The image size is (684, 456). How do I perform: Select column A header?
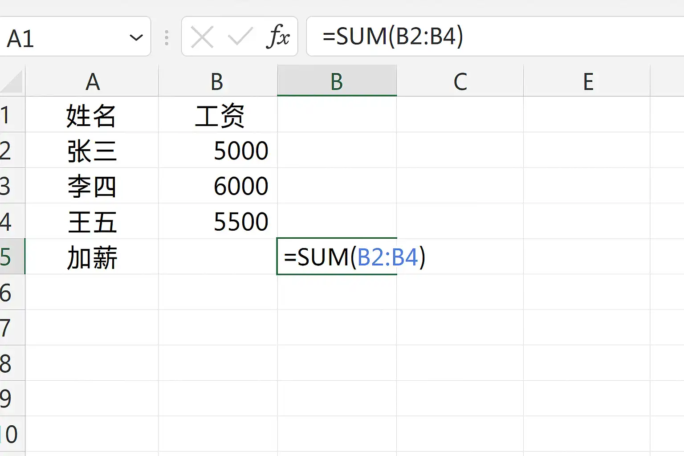pos(92,81)
